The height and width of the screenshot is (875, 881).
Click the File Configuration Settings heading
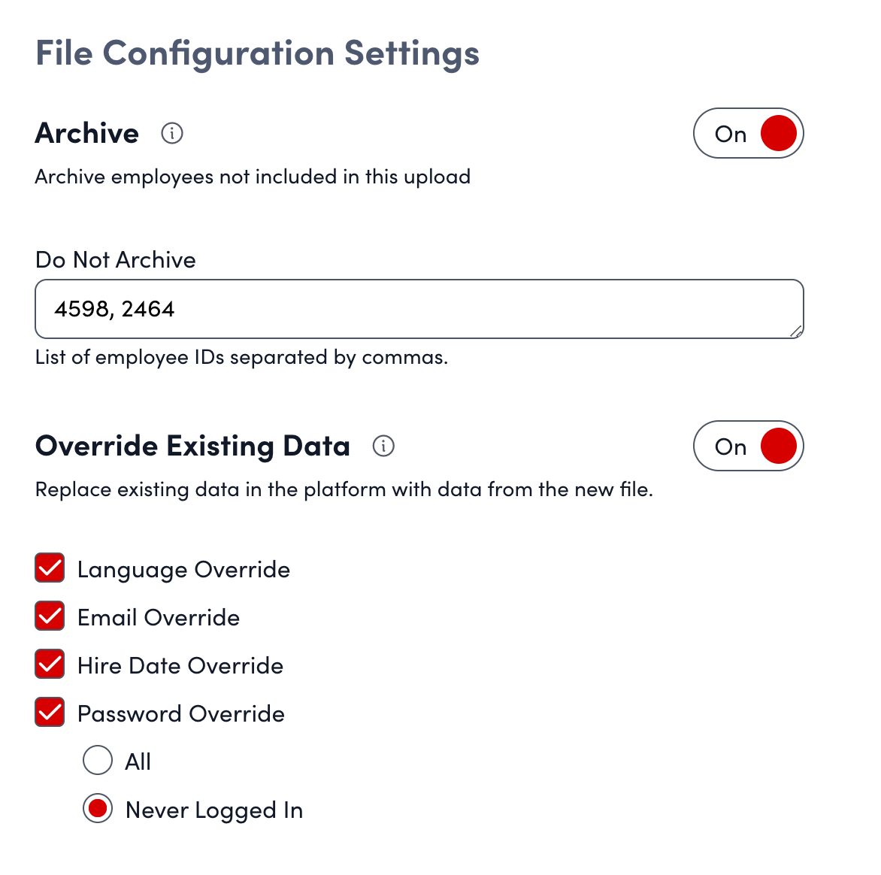pyautogui.click(x=257, y=53)
